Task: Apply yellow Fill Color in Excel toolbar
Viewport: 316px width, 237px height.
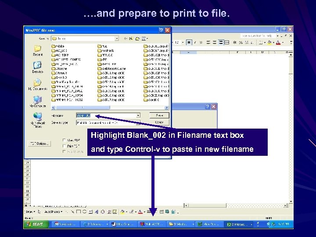Action: [269, 42]
